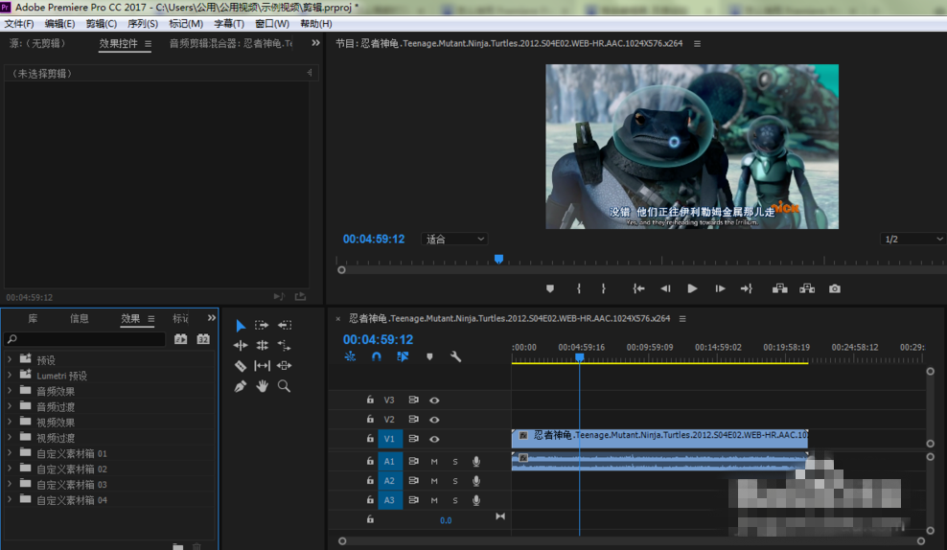Hide track V2 with the eye icon
The height and width of the screenshot is (550, 947).
click(434, 420)
